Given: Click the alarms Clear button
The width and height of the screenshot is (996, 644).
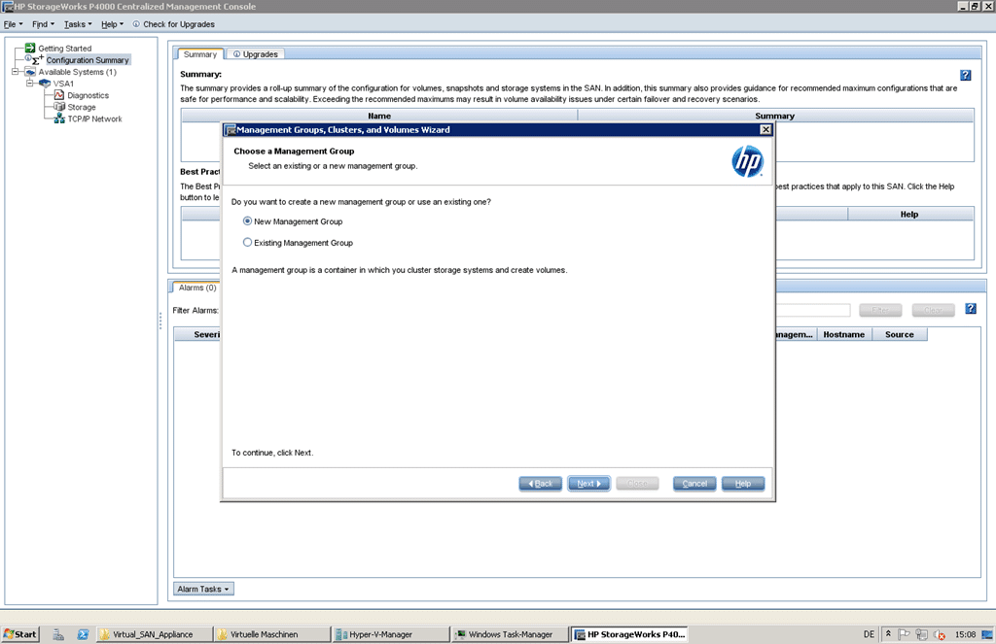Looking at the screenshot, I should [x=933, y=310].
